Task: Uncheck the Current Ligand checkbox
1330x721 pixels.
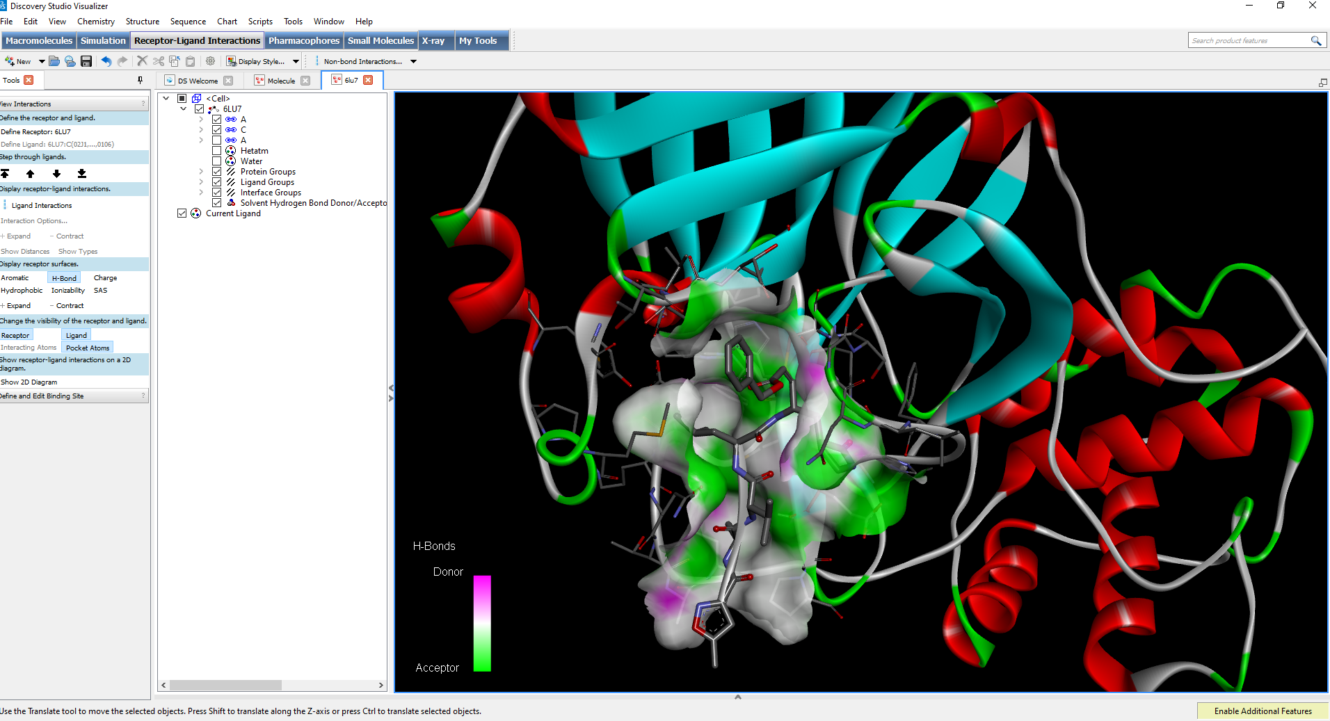Action: click(182, 213)
